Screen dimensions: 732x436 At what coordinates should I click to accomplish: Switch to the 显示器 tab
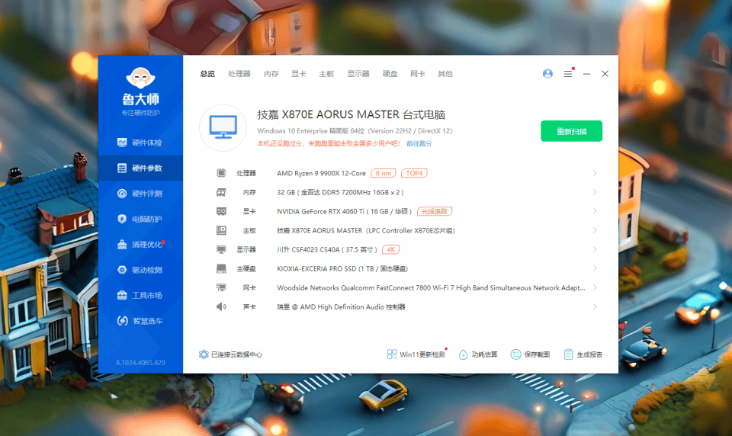358,74
